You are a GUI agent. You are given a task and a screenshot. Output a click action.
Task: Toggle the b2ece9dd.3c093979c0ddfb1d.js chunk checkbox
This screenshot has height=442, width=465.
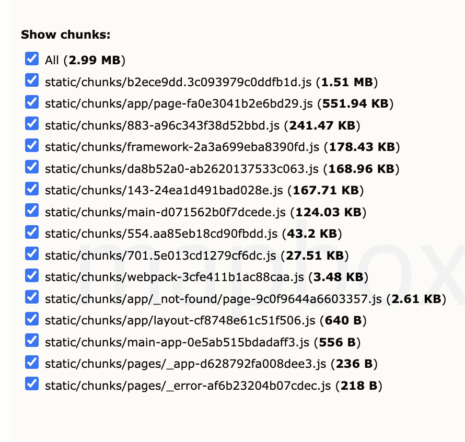pos(32,80)
